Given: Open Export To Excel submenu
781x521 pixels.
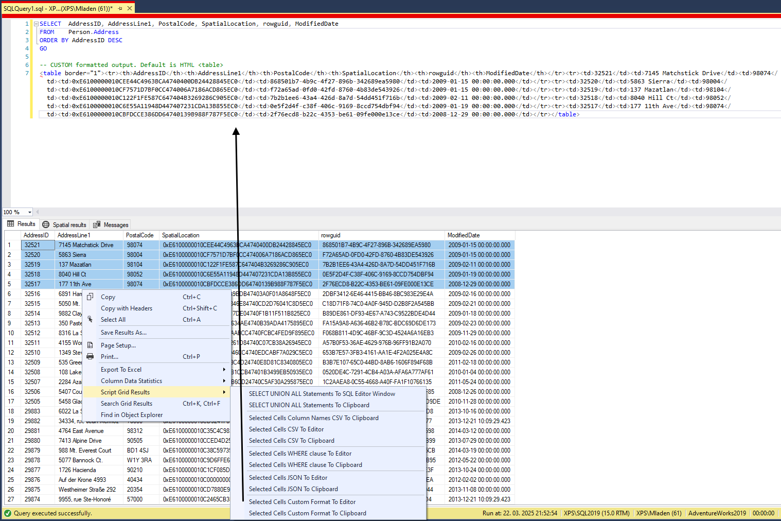Looking at the screenshot, I should (x=156, y=370).
